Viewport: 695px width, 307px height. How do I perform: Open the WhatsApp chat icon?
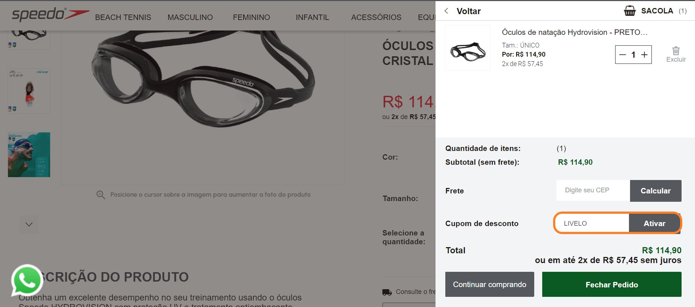[27, 280]
